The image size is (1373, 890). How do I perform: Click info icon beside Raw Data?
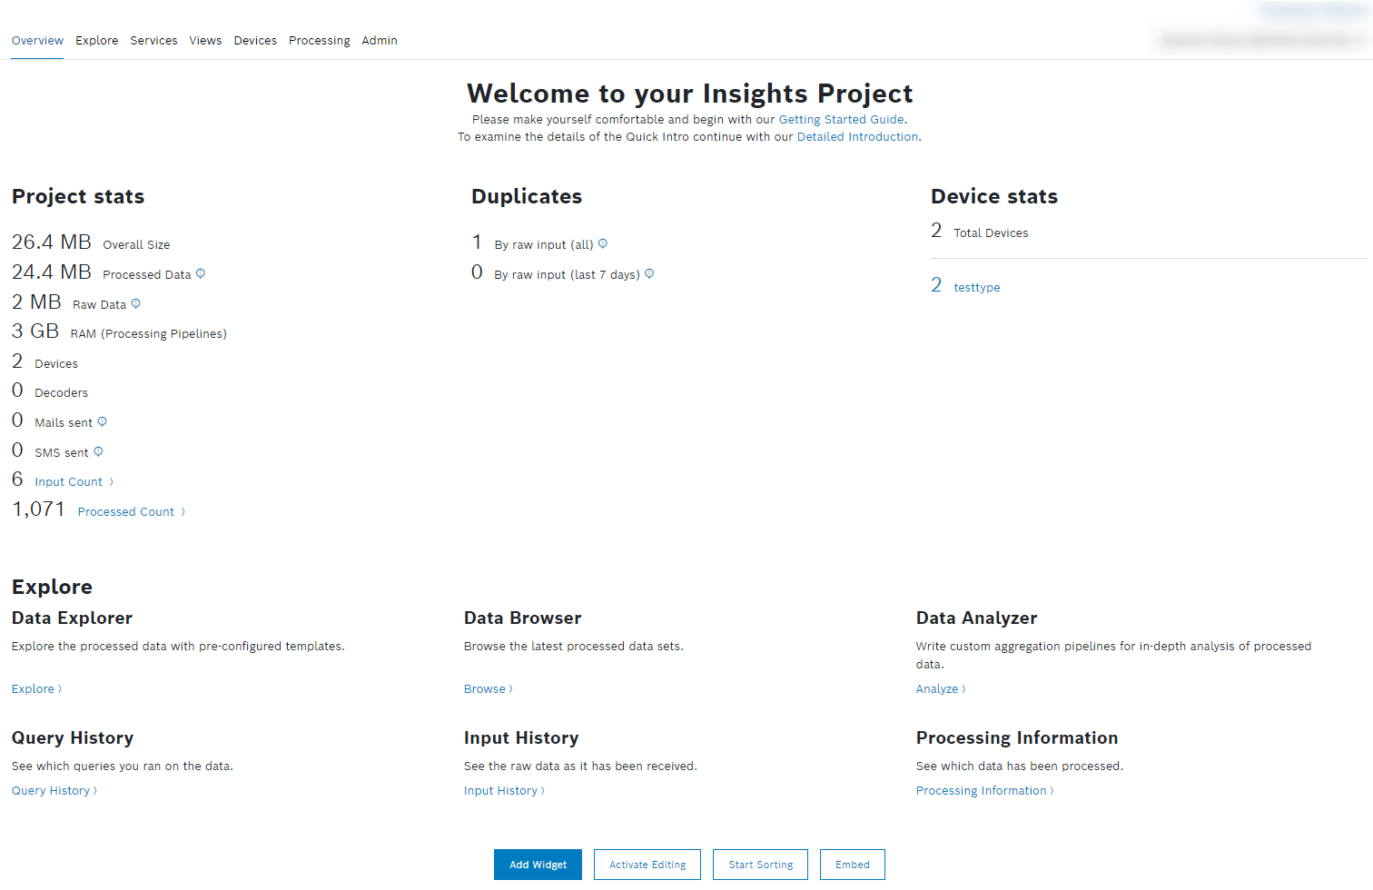point(136,303)
